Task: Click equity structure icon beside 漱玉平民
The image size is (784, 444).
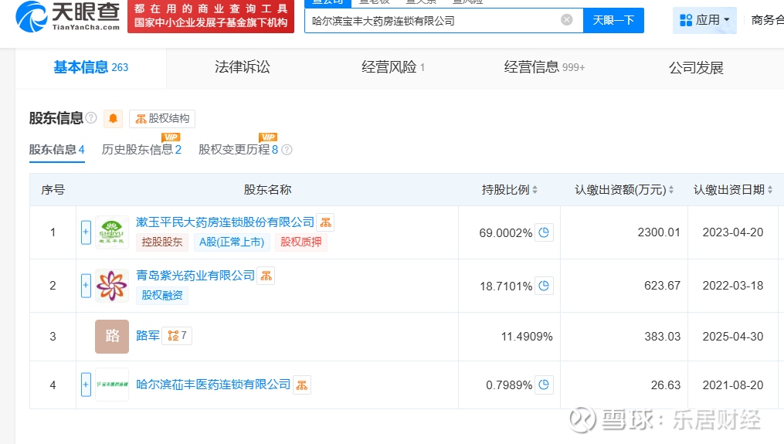Action: (325, 222)
